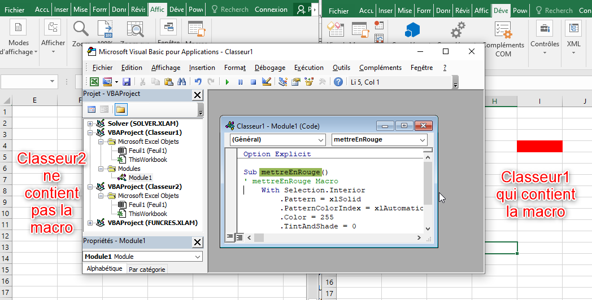592x300 pixels.
Task: Insert a UserForm via VBA toolbar icon
Action: coord(107,82)
